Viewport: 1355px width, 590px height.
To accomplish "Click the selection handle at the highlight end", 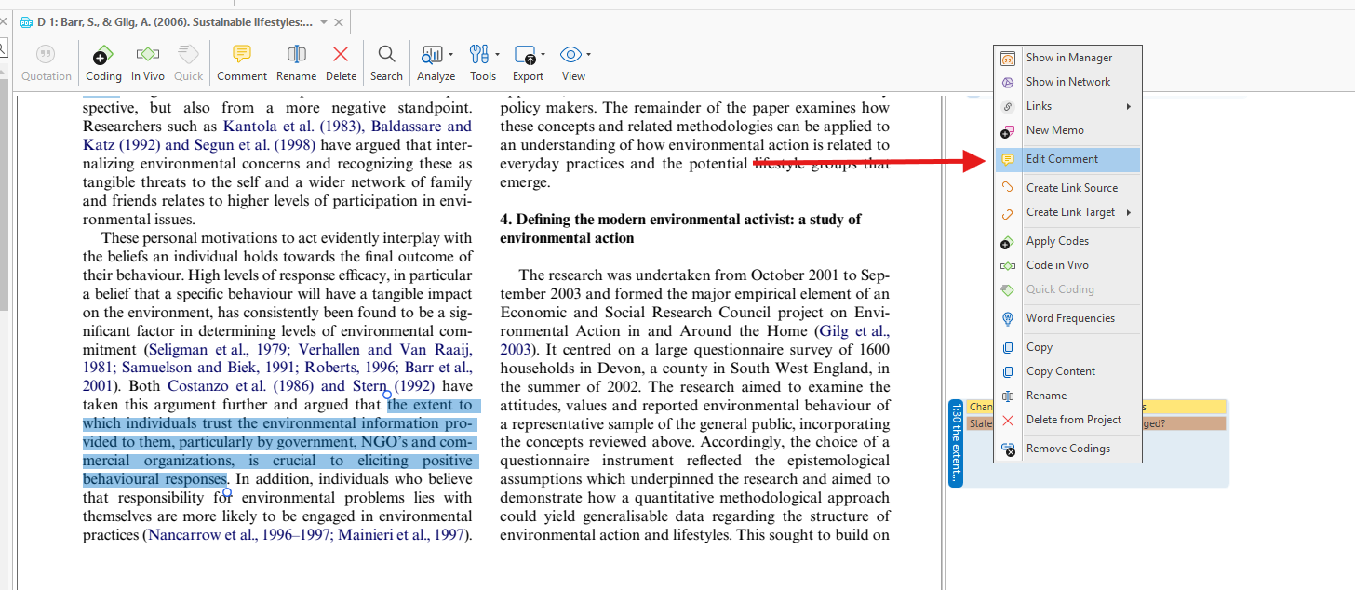I will point(226,493).
